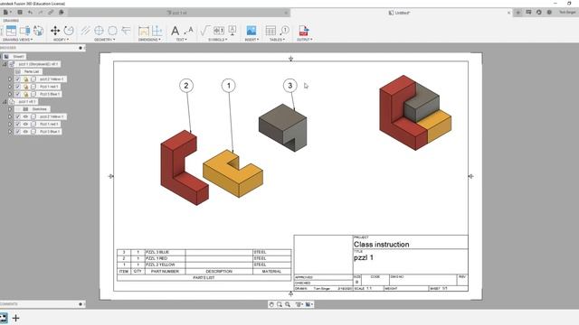Click the Pan hand icon in navigation bar

pyautogui.click(x=271, y=304)
